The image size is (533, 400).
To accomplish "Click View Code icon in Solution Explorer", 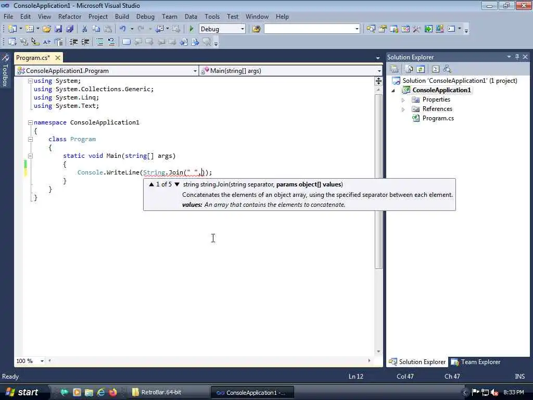I will click(x=436, y=69).
